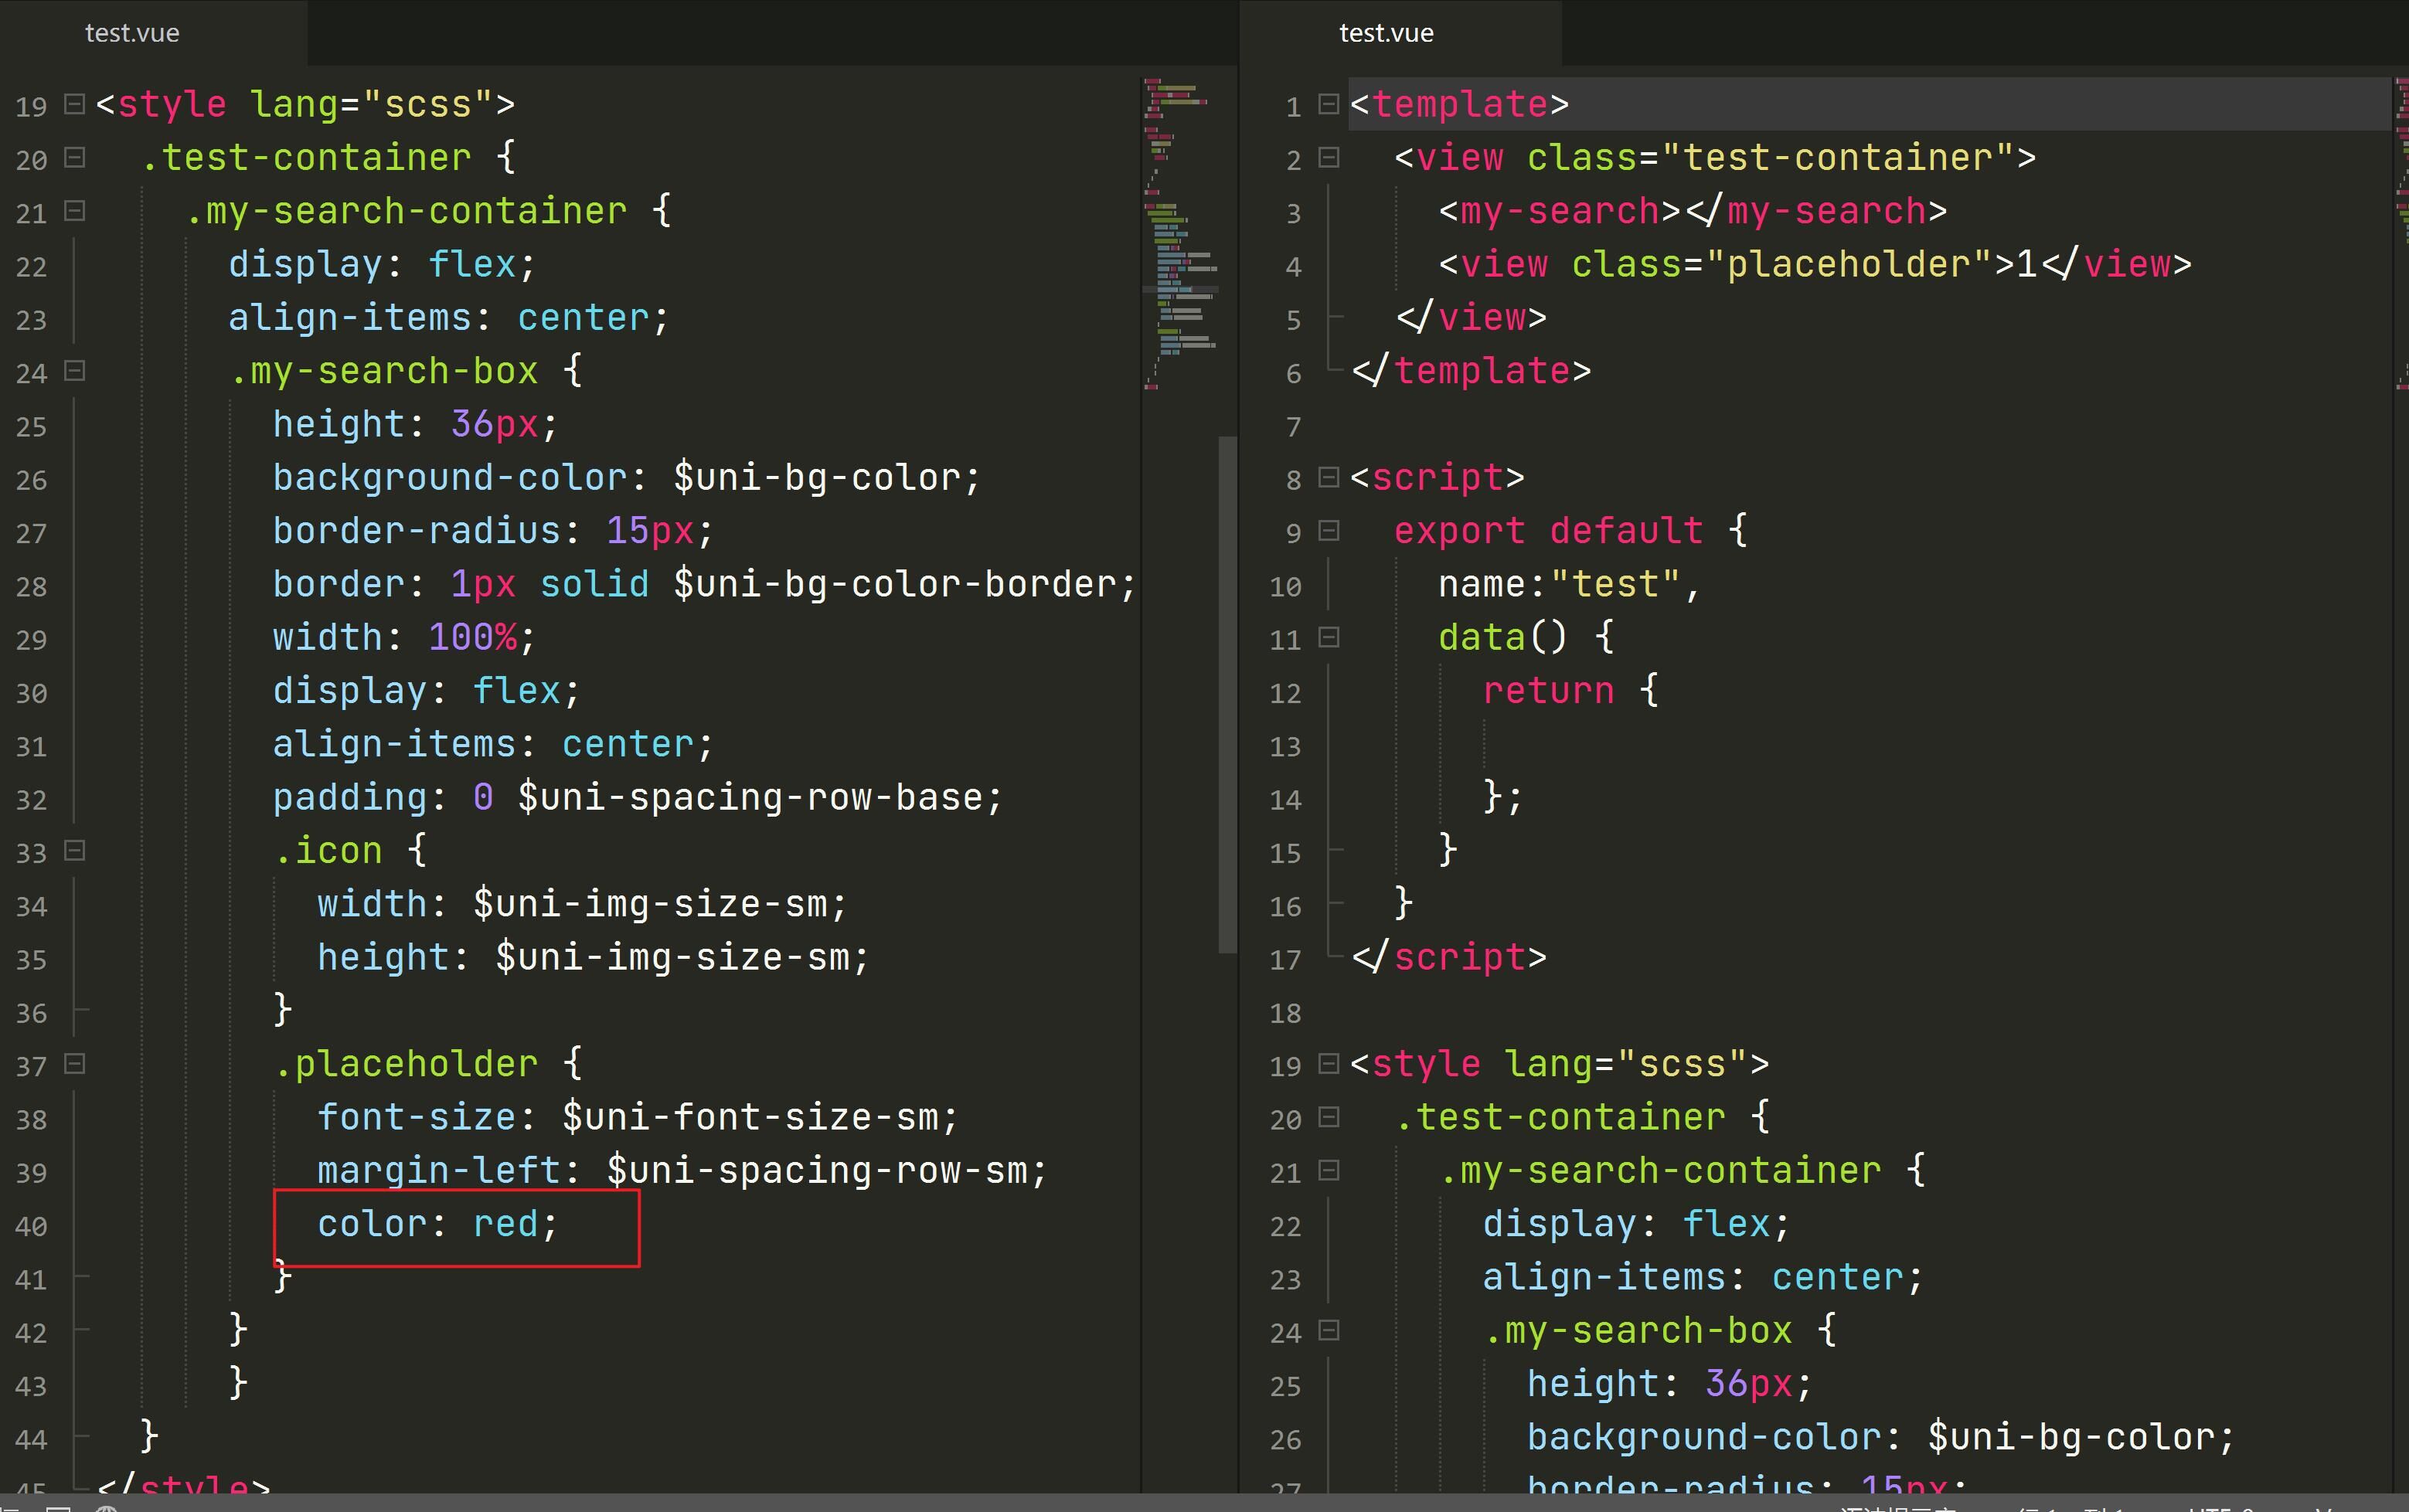Click 'width: $uni-img-size-sm;' at line 34
2409x1512 pixels.
(x=582, y=905)
